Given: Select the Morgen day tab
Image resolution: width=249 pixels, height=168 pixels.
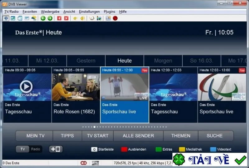Looking at the screenshot, I should click(163, 61).
